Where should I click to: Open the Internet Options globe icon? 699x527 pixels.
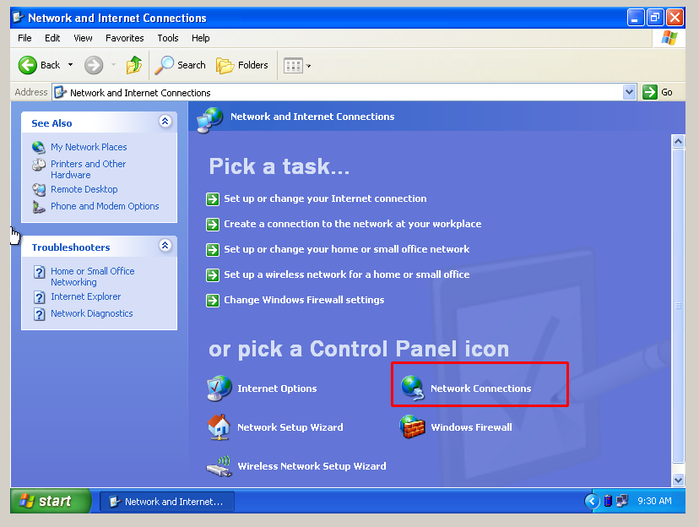point(219,388)
